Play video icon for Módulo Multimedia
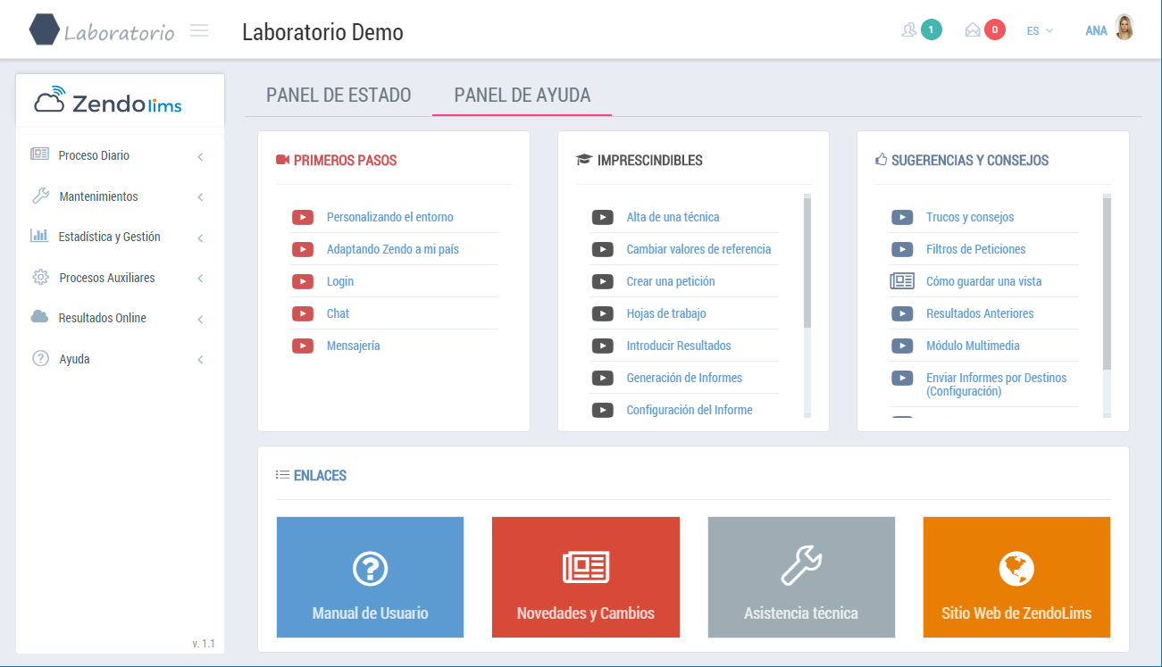1162x667 pixels. 902,346
